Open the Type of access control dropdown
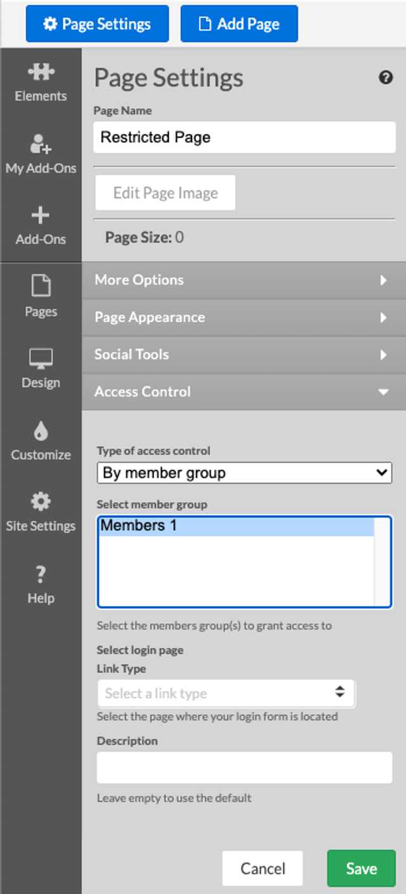The width and height of the screenshot is (406, 894). (x=244, y=473)
